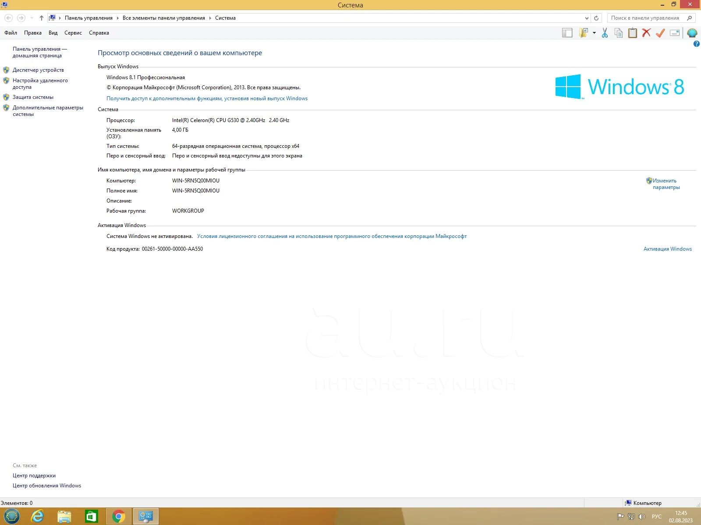Image resolution: width=701 pixels, height=525 pixels.
Task: Click the scissors Cut toolbar icon
Action: click(605, 33)
